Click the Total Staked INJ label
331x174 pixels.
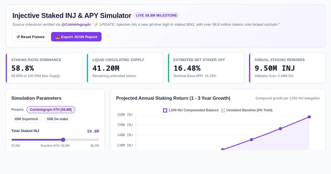click(25, 131)
